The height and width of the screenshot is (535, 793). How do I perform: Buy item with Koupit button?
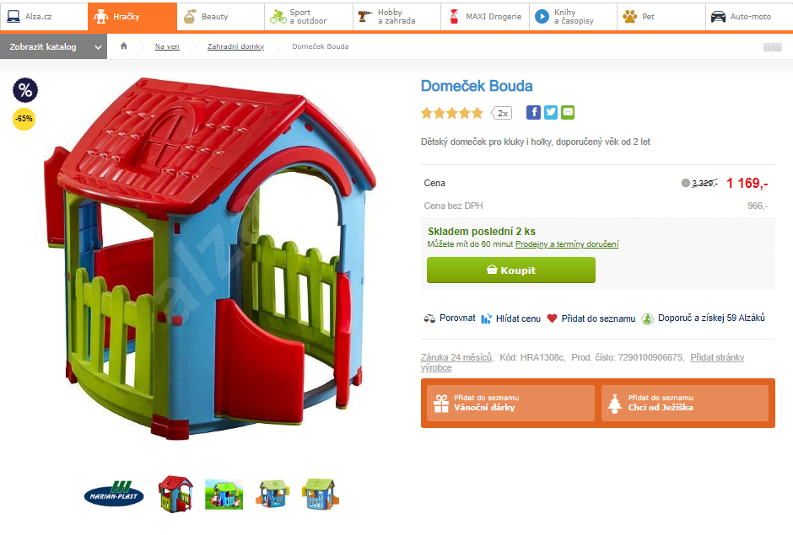(x=510, y=270)
